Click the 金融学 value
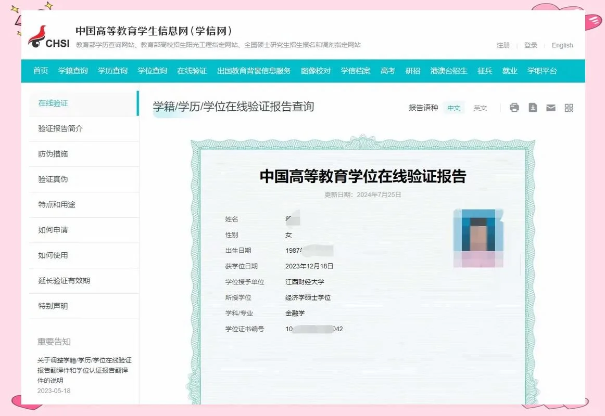The image size is (605, 416). [x=295, y=314]
